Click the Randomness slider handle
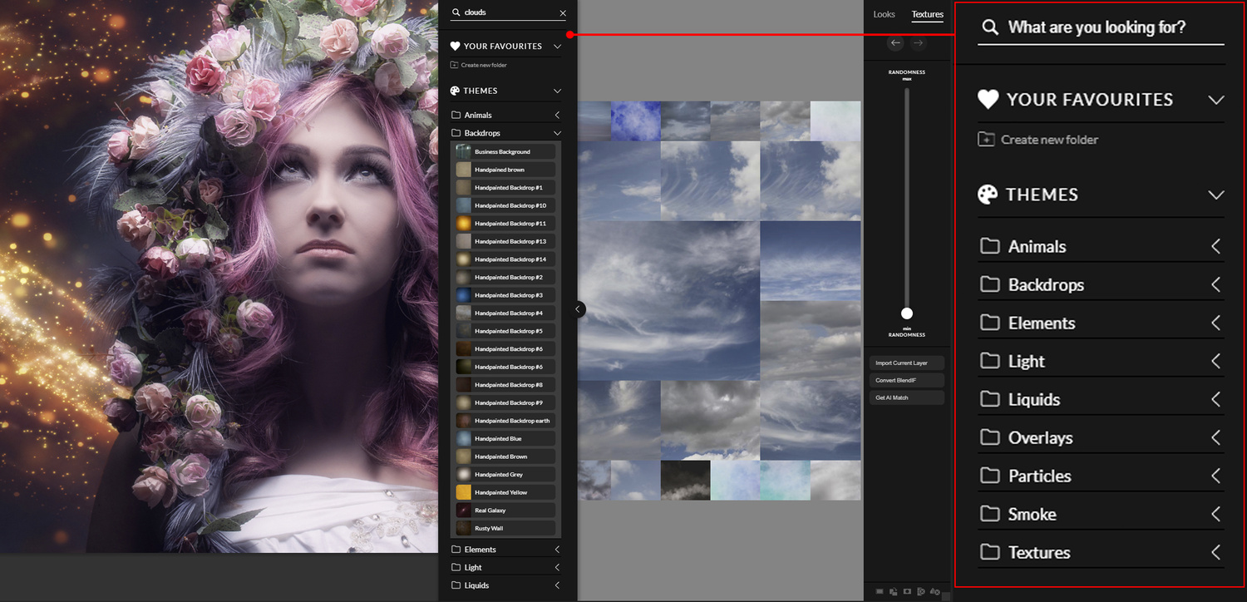 (x=907, y=313)
